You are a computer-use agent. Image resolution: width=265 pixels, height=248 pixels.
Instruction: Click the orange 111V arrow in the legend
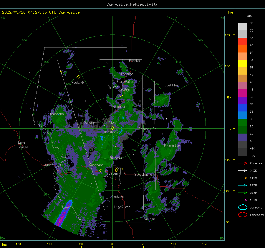pyautogui.click(x=243, y=178)
